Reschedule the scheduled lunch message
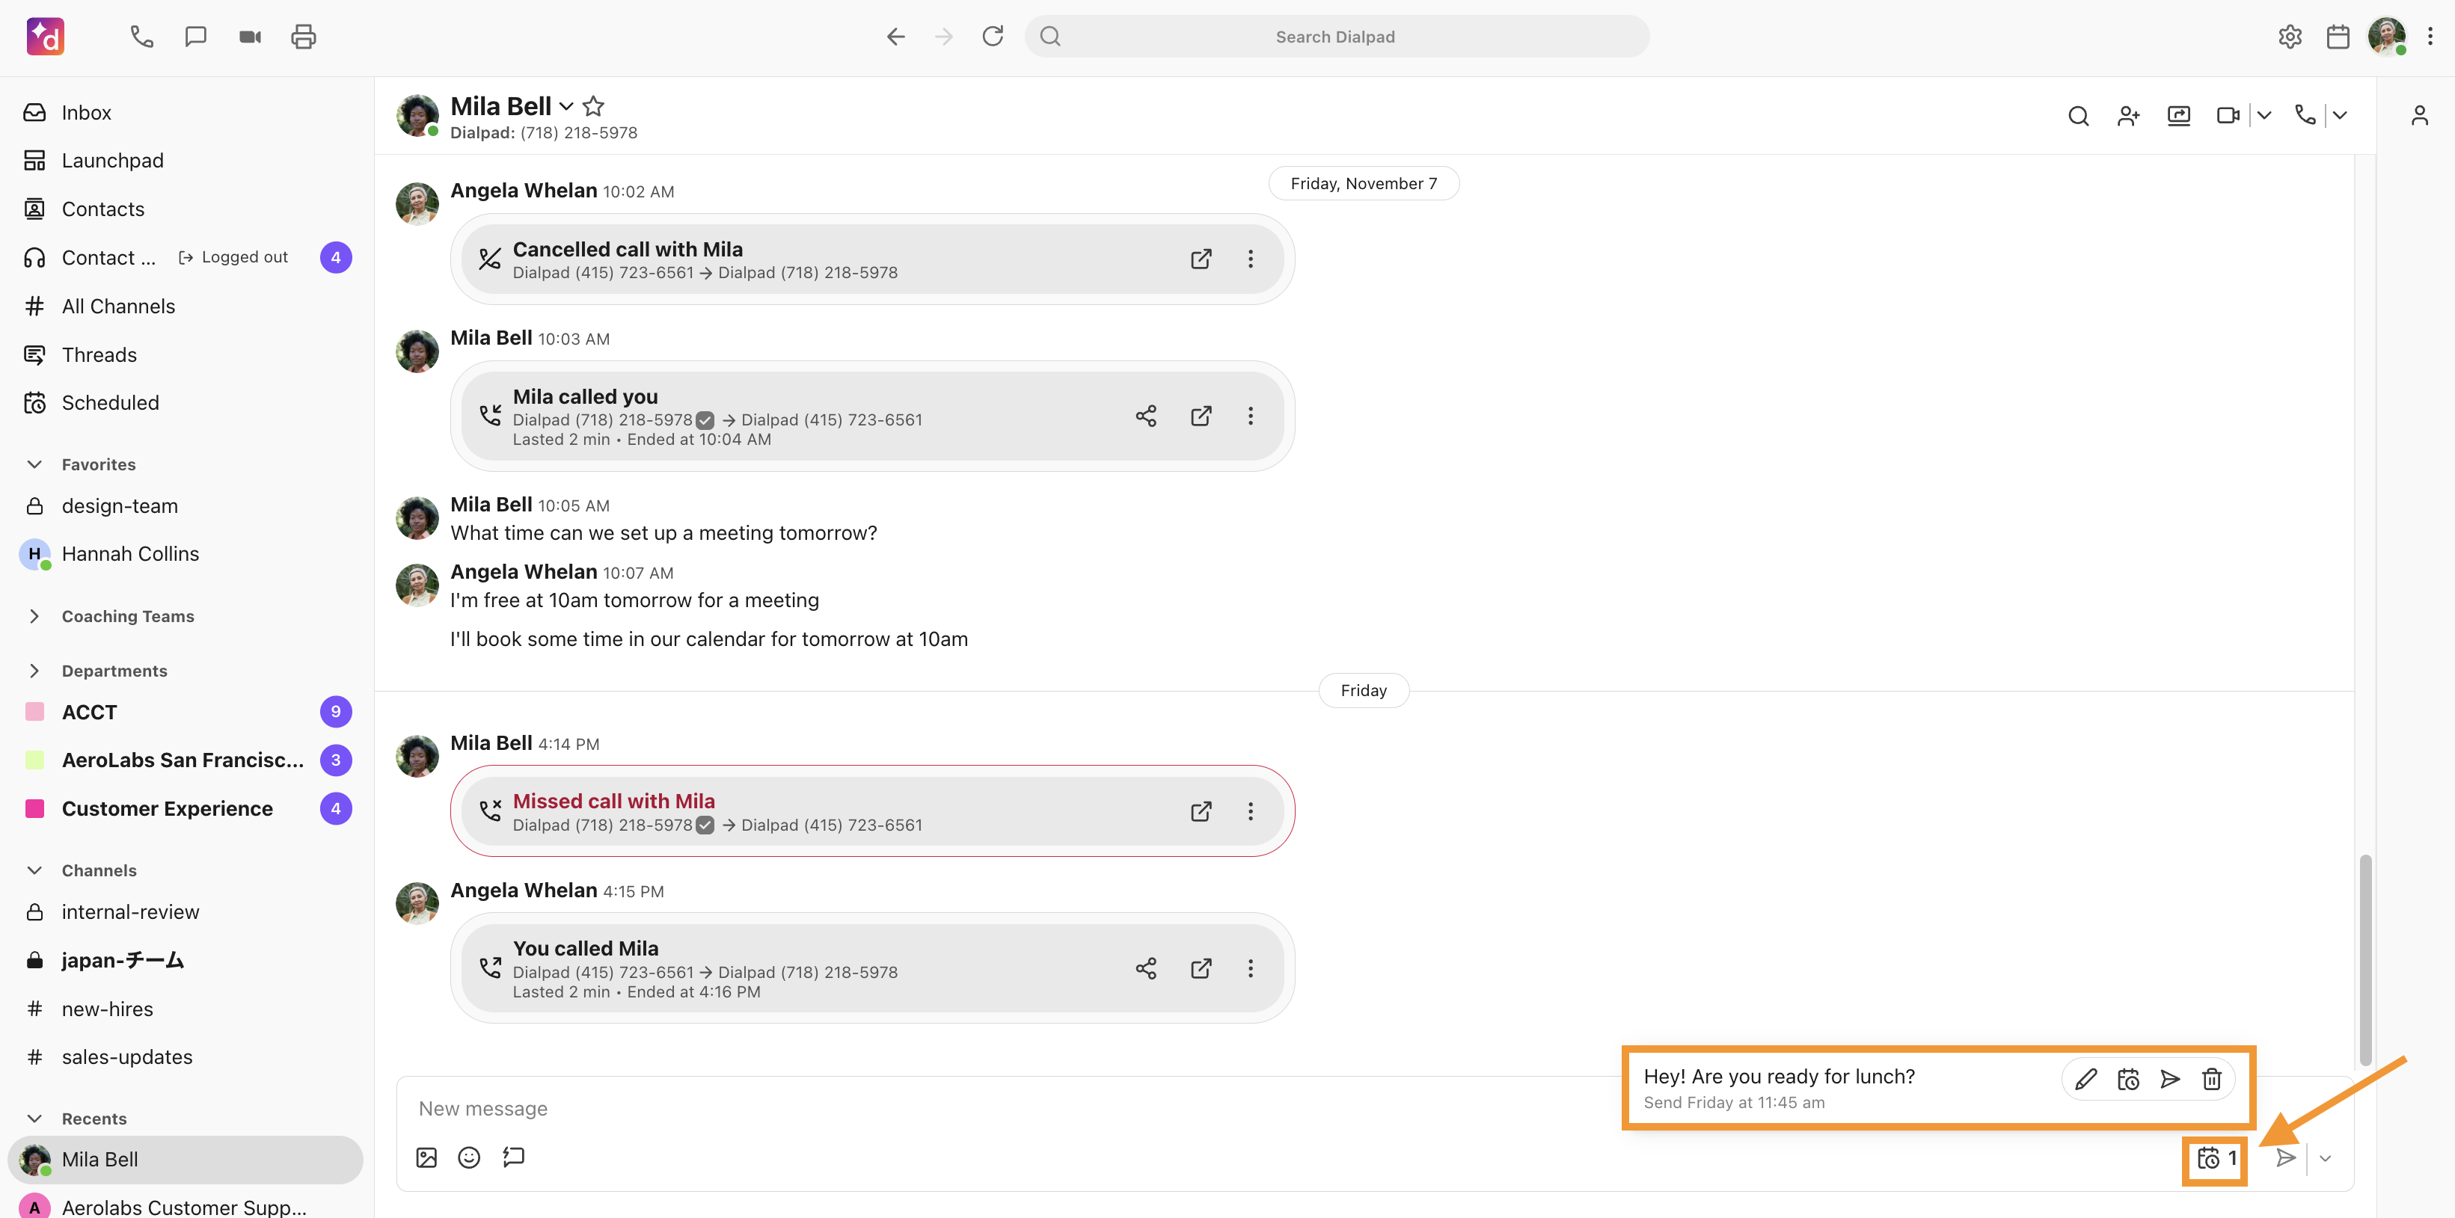This screenshot has height=1218, width=2455. [2128, 1079]
